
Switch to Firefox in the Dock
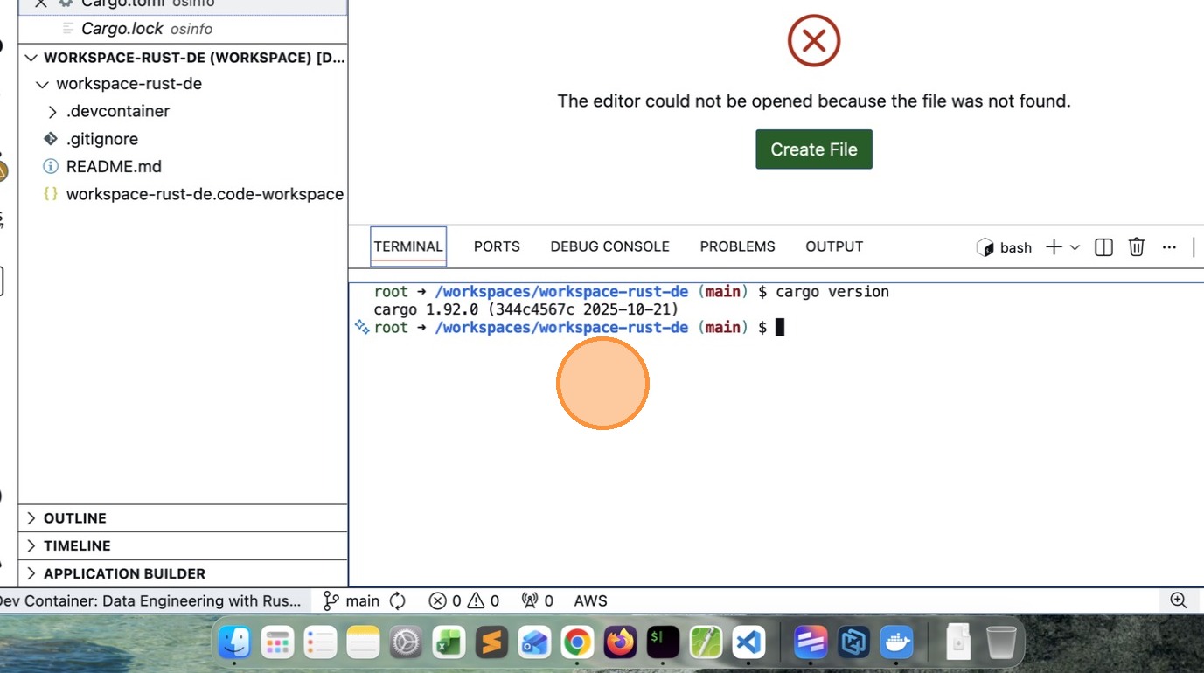point(620,643)
